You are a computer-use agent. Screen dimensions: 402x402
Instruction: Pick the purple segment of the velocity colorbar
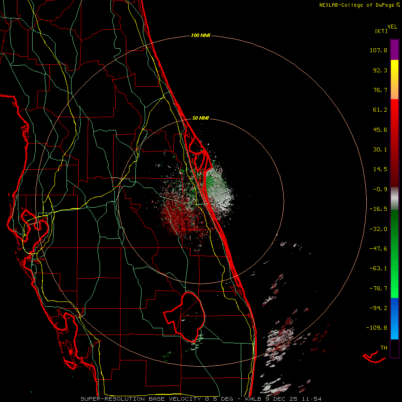point(394,50)
